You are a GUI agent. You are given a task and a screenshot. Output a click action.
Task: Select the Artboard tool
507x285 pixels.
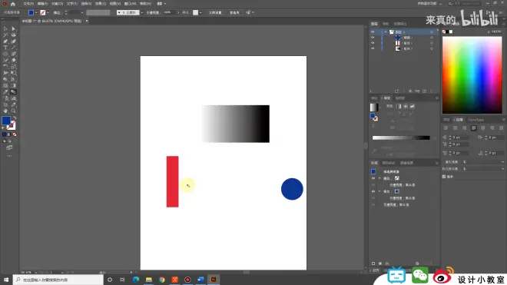click(5, 104)
